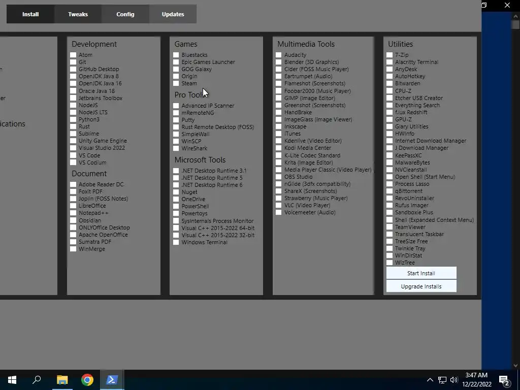Check the Git checkbox

point(73,62)
